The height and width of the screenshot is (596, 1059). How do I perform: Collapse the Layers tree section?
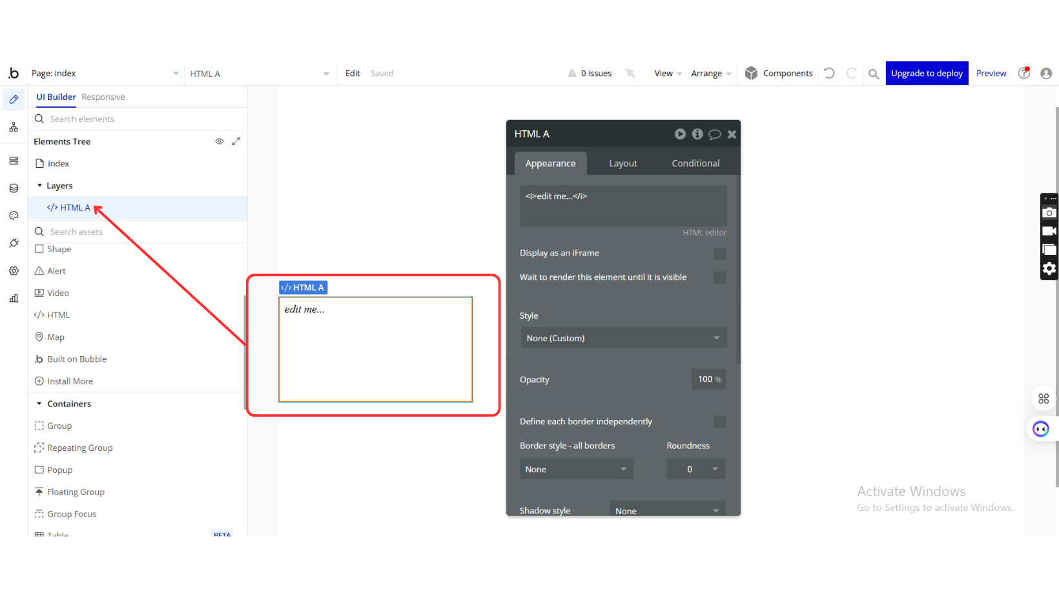click(x=39, y=186)
